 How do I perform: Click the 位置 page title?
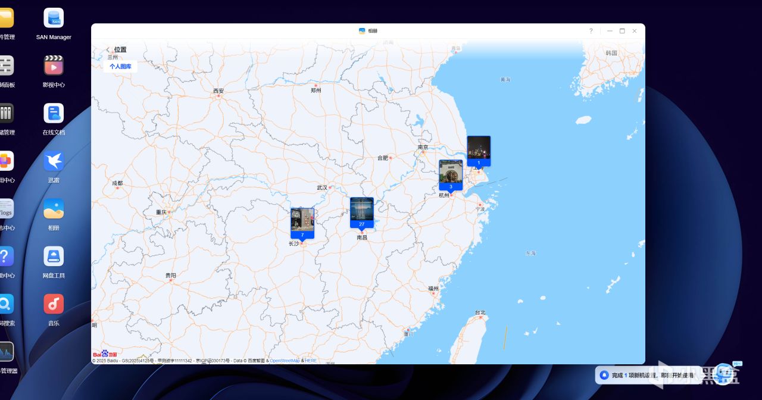[x=120, y=50]
